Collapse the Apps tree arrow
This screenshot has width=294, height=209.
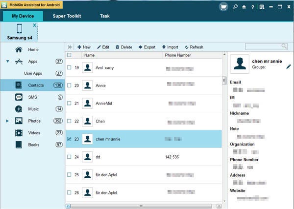coord(8,61)
